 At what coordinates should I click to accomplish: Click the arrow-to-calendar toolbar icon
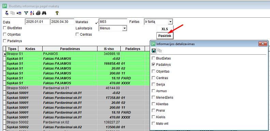19,13
